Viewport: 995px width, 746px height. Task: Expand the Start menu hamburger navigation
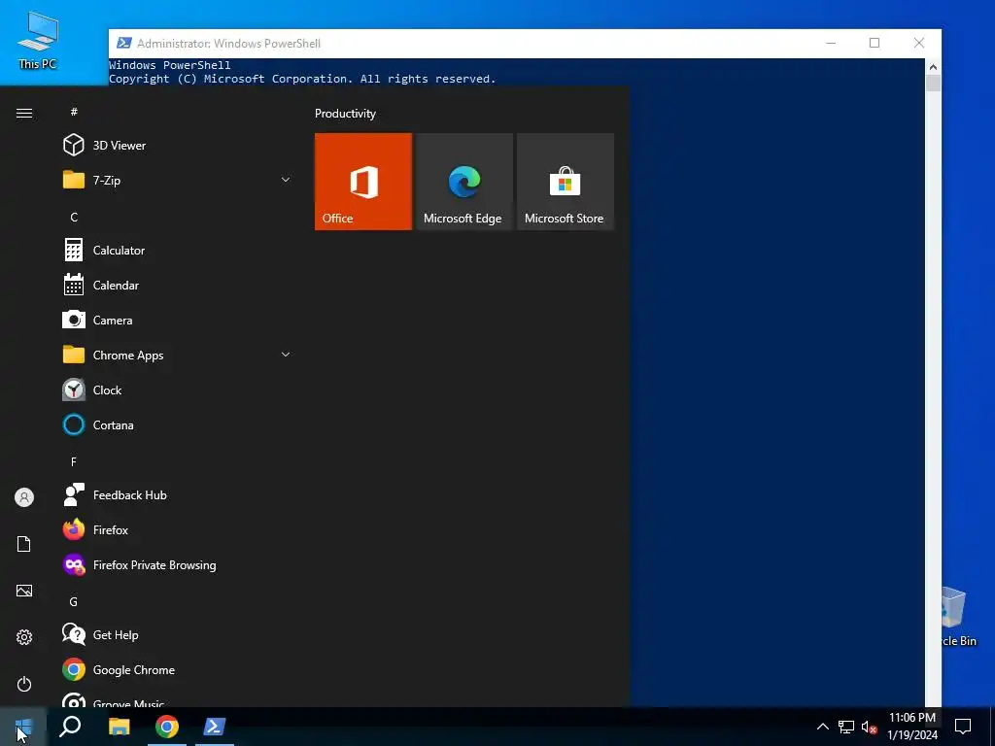[x=24, y=113]
